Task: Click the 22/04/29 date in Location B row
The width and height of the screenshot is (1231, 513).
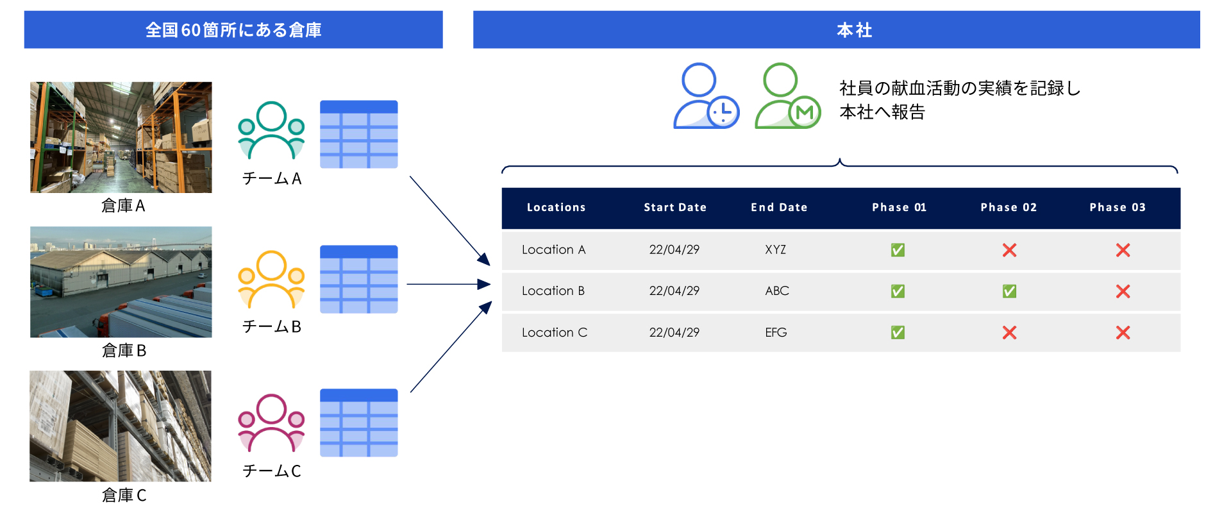Action: click(x=674, y=290)
